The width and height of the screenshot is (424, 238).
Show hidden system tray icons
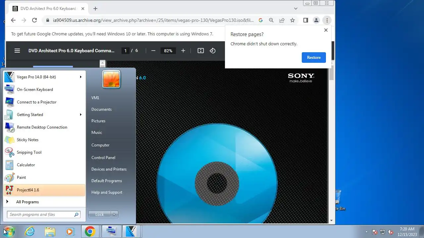coord(366,232)
